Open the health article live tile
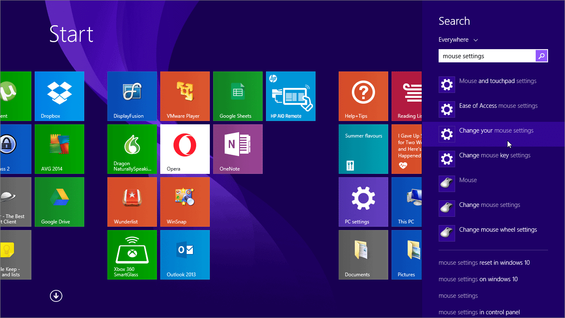565x318 pixels. pyautogui.click(x=407, y=149)
